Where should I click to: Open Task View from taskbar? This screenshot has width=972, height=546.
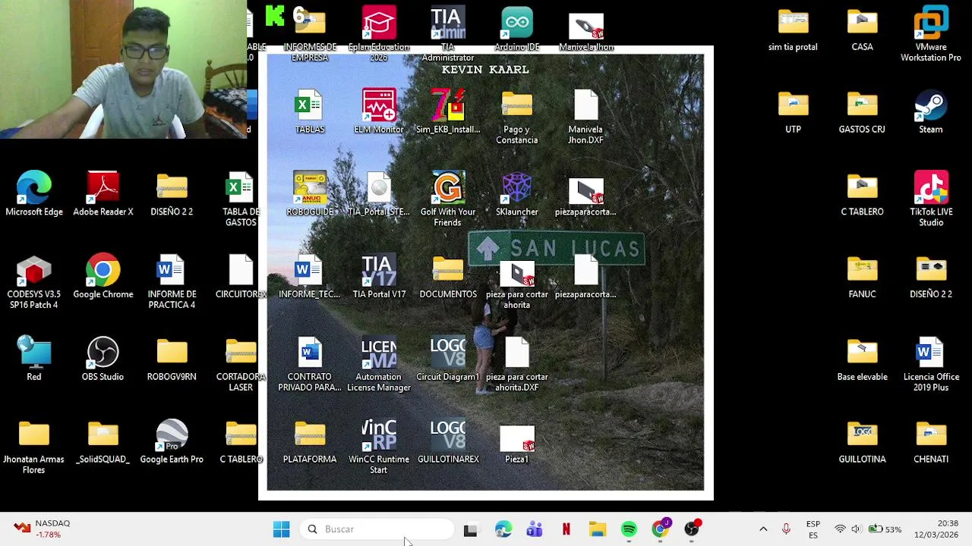470,529
